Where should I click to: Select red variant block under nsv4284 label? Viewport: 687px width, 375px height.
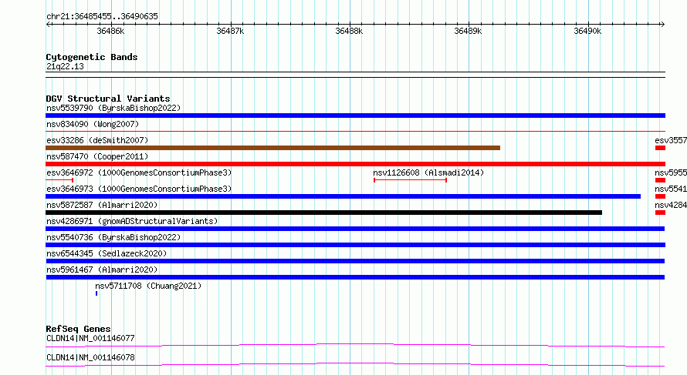pos(660,213)
